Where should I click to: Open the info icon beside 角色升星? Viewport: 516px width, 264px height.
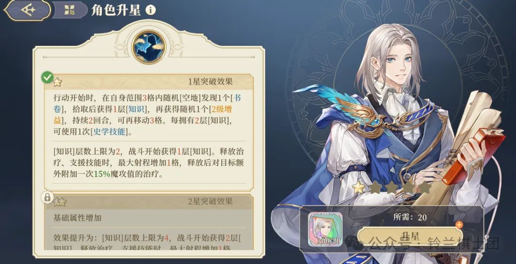point(150,10)
